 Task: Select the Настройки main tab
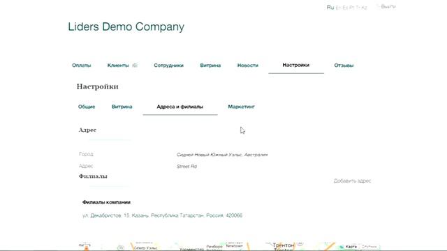point(296,65)
